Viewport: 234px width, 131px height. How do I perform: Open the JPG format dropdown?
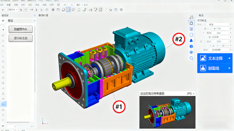(x=191, y=94)
